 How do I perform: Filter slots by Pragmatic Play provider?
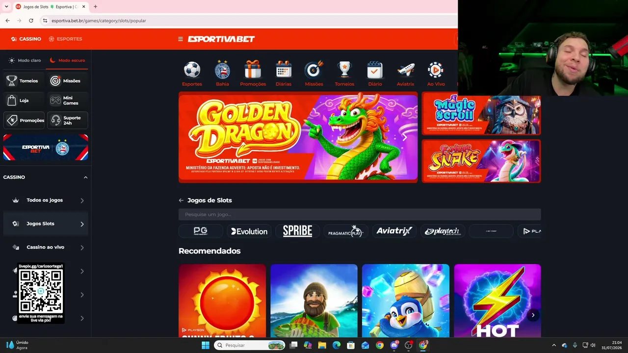tap(345, 231)
